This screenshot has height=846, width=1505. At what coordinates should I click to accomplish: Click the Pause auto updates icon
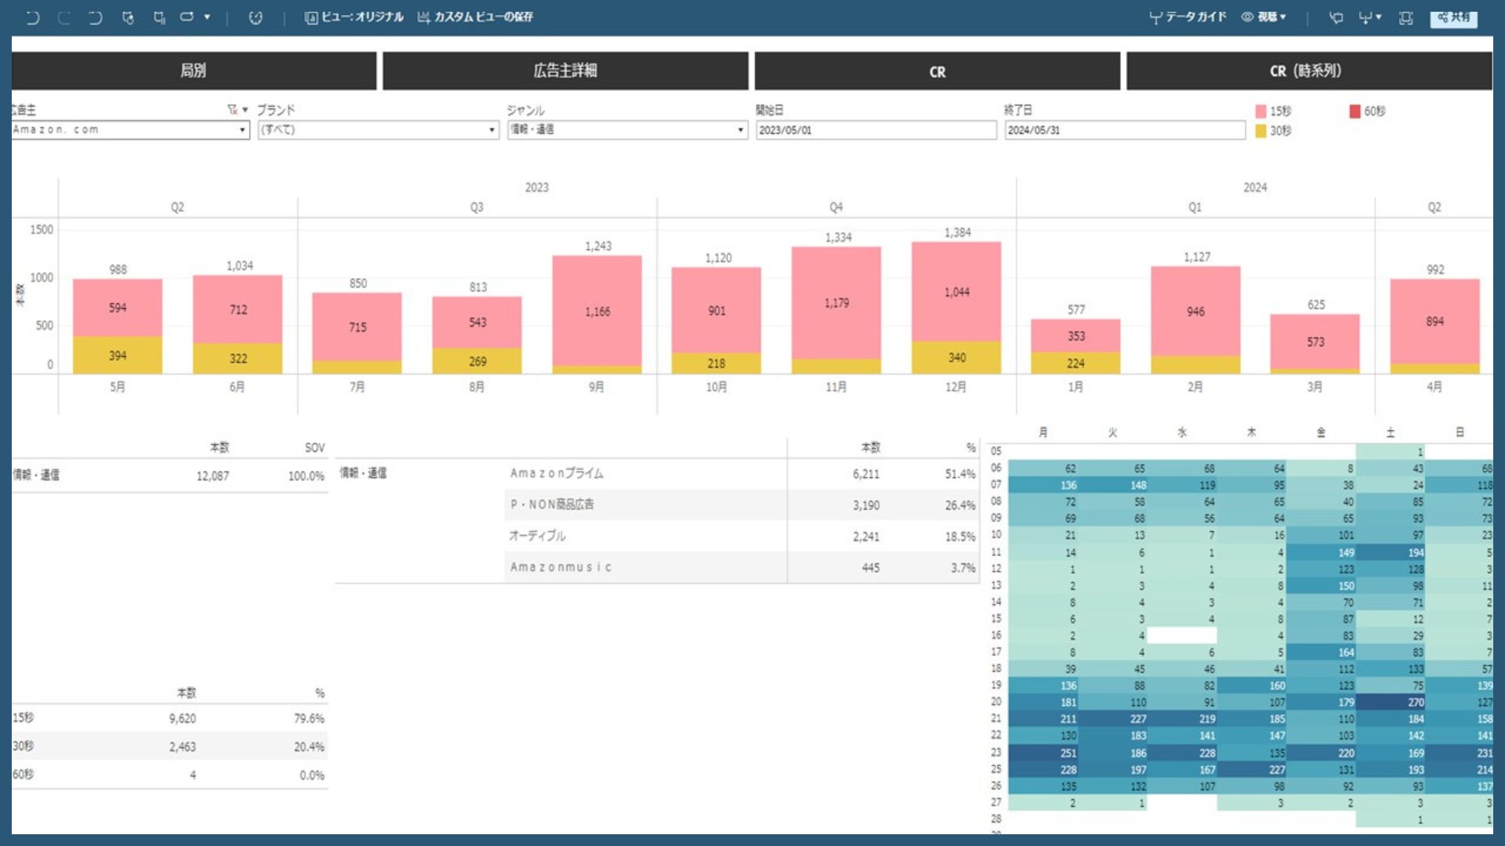point(159,17)
